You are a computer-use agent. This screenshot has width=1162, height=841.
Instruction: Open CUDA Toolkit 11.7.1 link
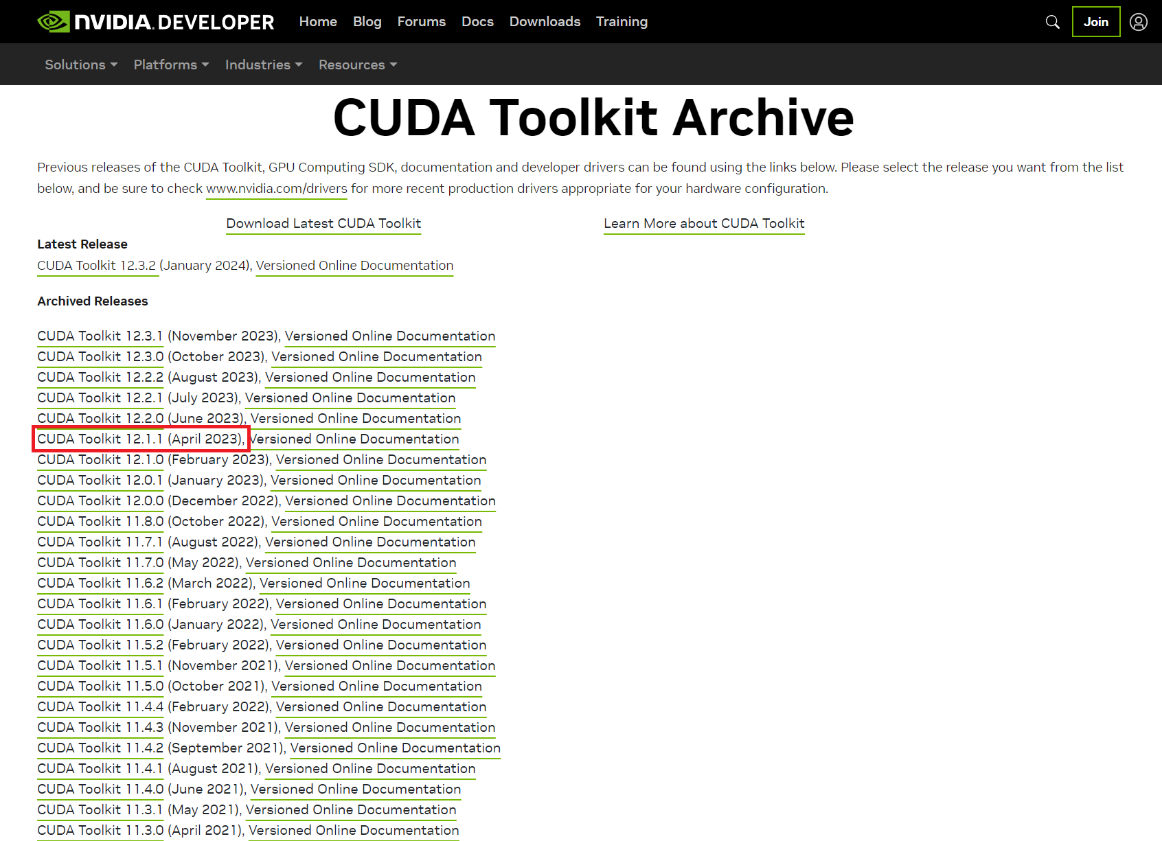point(100,542)
